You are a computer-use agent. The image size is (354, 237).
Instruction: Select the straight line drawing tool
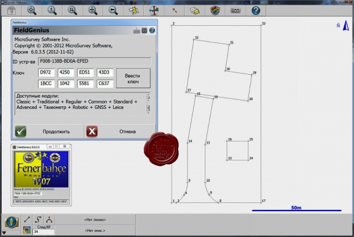pyautogui.click(x=27, y=219)
